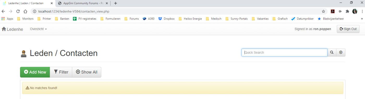
Task: Open the Dropbox bookmark
Action: point(166,19)
